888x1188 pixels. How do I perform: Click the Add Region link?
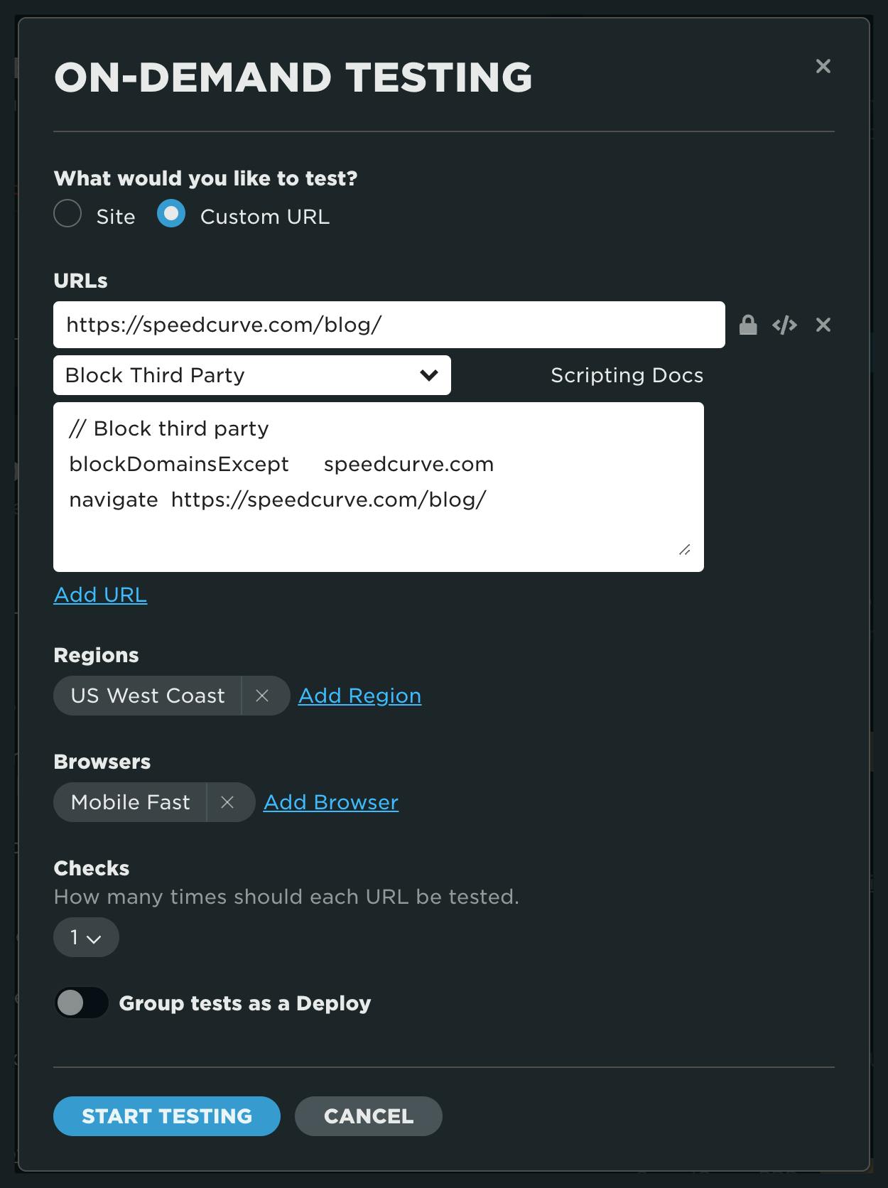coord(359,696)
